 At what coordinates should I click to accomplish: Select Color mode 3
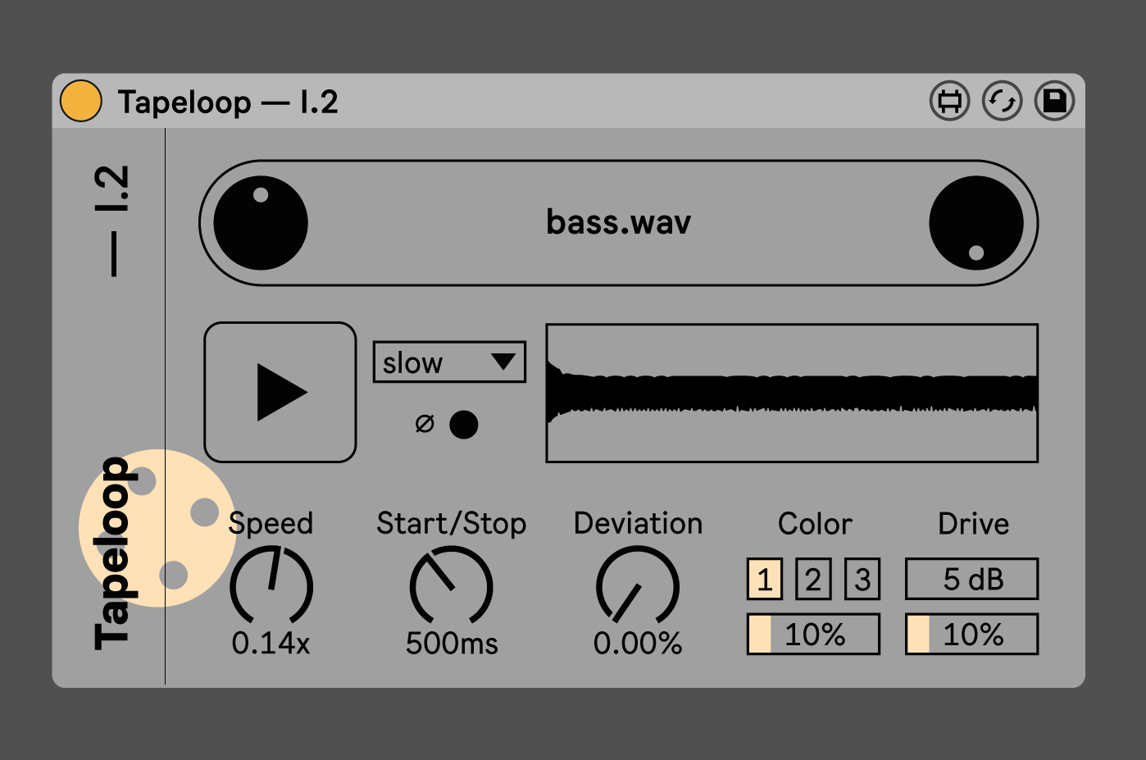[862, 580]
